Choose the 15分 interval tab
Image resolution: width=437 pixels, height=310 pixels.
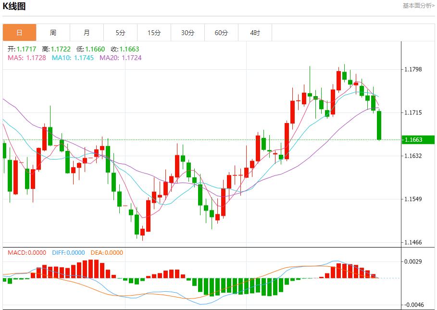(154, 33)
